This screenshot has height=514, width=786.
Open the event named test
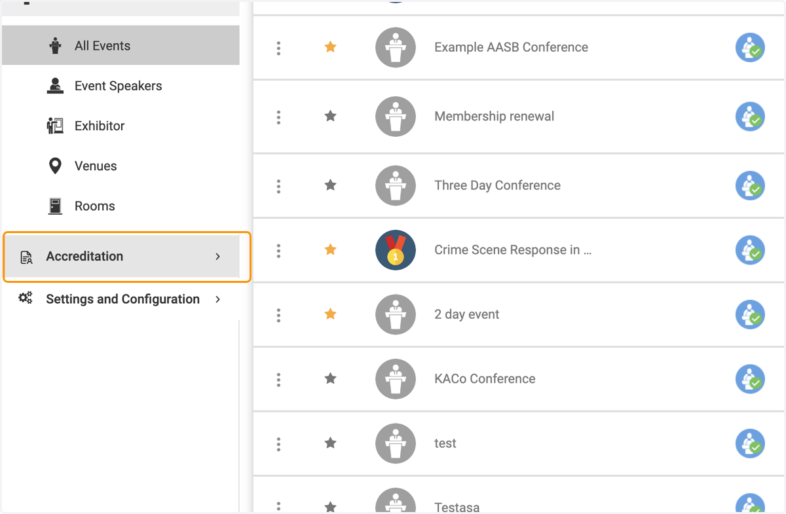pos(445,443)
